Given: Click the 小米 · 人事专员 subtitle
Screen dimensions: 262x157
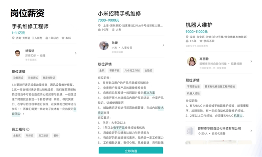Looking at the screenshot, I should coord(122,48).
